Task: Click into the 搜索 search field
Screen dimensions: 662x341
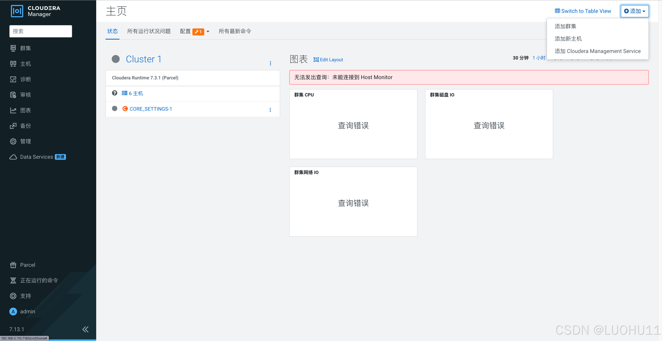Action: click(41, 31)
